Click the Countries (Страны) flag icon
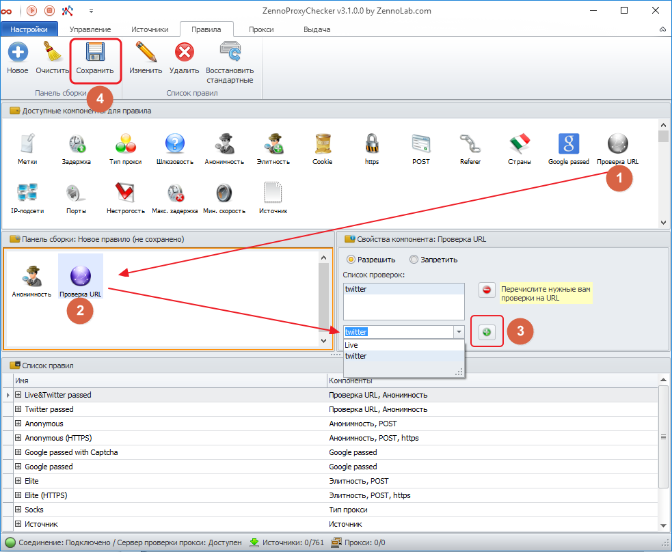The image size is (672, 552). 520,144
